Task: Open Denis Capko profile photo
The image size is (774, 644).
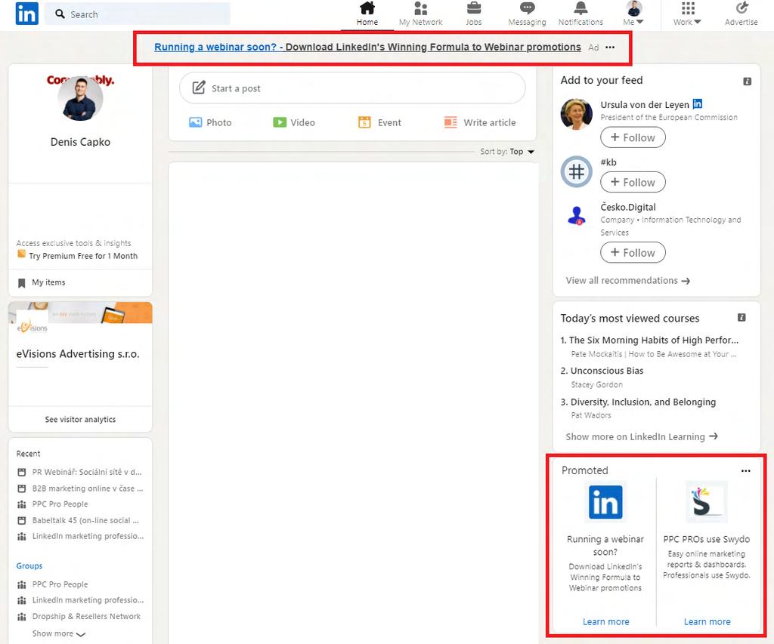Action: (x=80, y=99)
